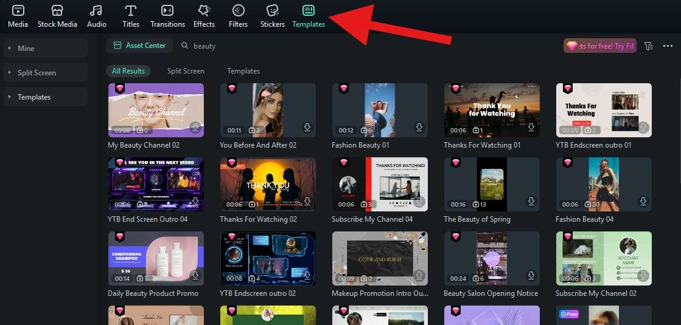Download YTB Endscreen outro 02 template
The height and width of the screenshot is (325, 681).
point(307,275)
